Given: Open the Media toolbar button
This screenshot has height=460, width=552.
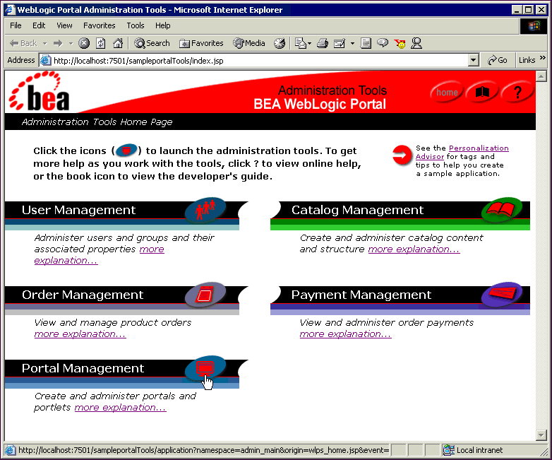Looking at the screenshot, I should coord(249,43).
